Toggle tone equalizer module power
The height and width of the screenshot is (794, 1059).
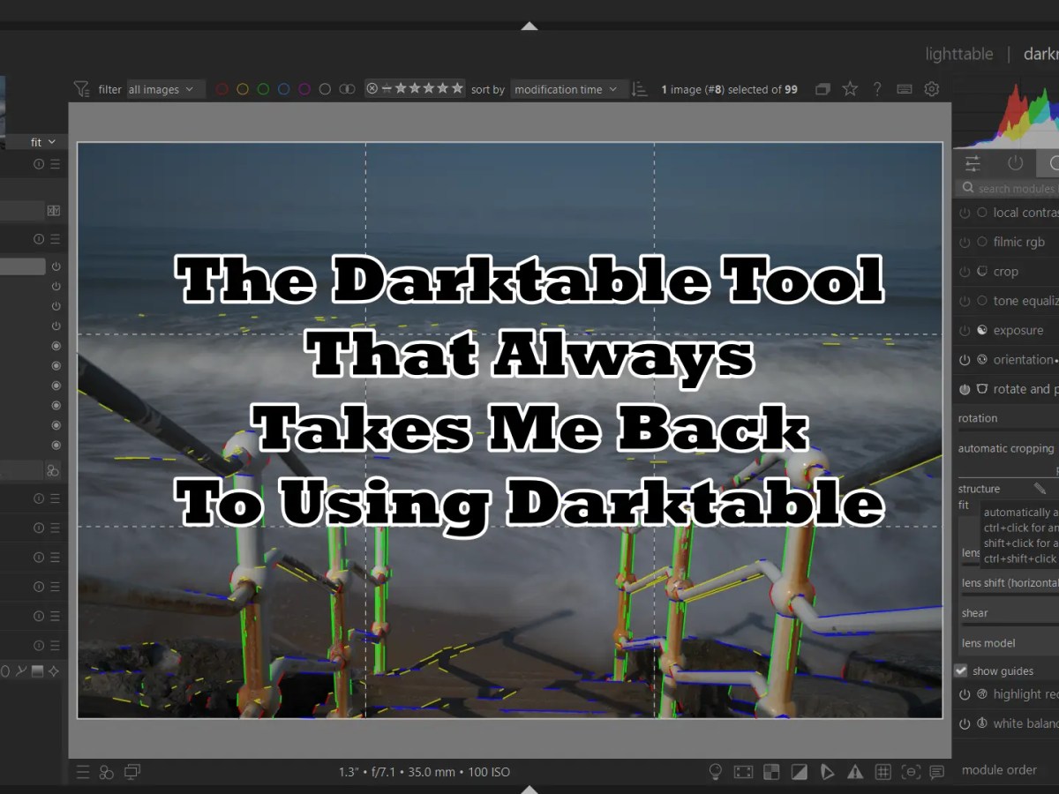pos(965,301)
